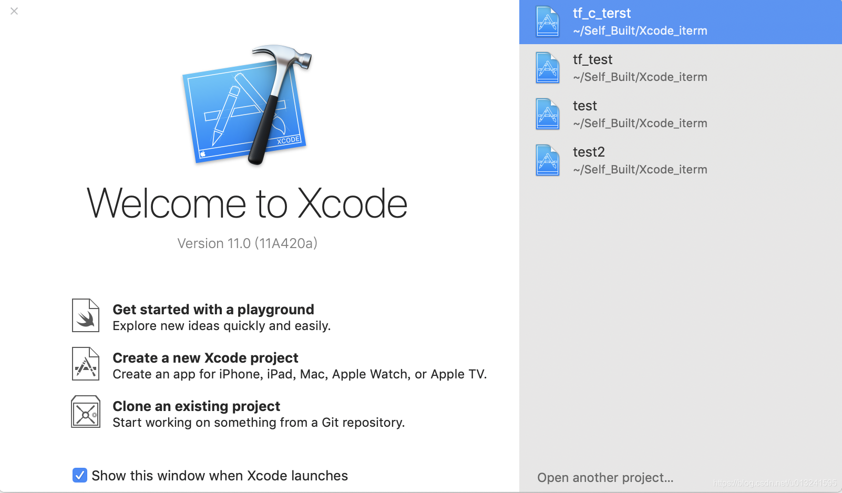The height and width of the screenshot is (493, 842).
Task: Select tf_test in the recent projects list
Action: coord(592,59)
